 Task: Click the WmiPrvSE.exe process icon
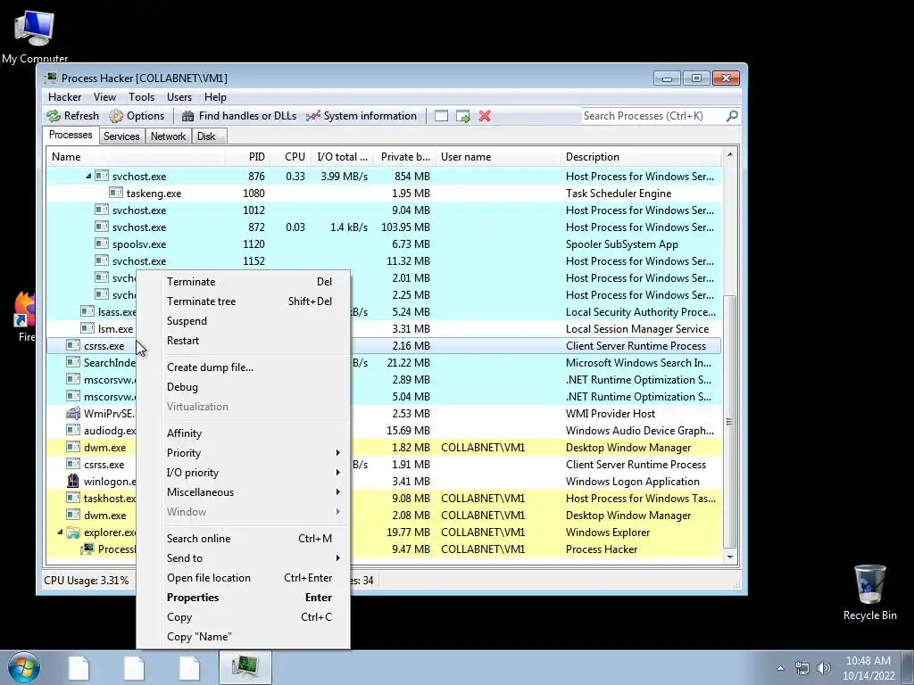click(x=73, y=413)
